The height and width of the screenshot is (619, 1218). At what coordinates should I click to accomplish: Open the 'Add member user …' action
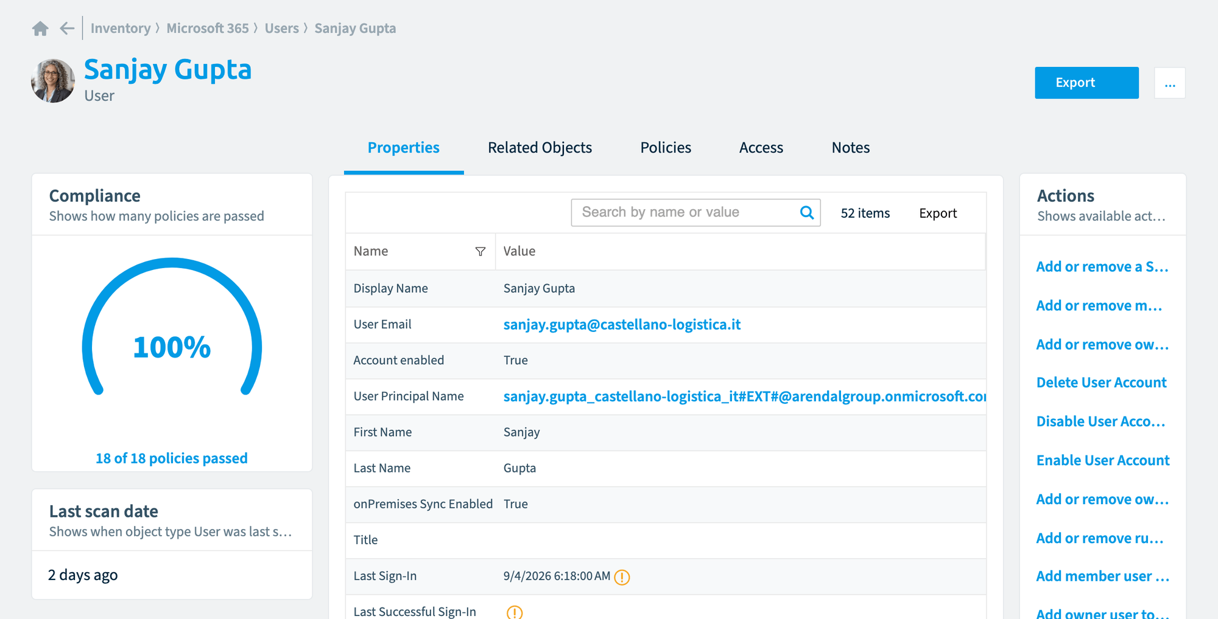pos(1103,576)
